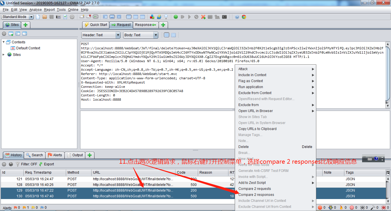391x211 pixels.
Task: Click the New Session toolbar icon
Action: coord(38,17)
